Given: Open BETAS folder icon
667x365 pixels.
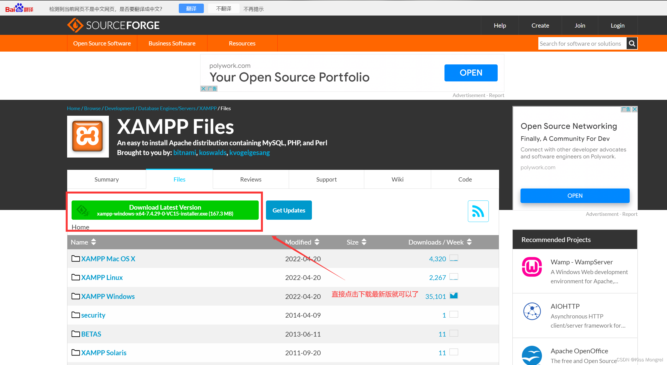Looking at the screenshot, I should [x=75, y=334].
